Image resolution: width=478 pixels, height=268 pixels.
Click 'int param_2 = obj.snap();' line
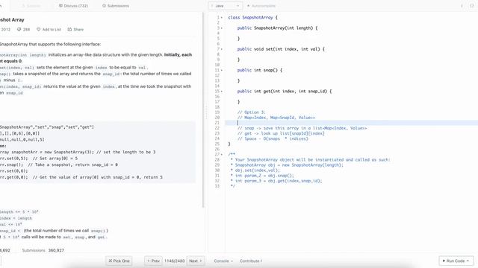pos(262,176)
